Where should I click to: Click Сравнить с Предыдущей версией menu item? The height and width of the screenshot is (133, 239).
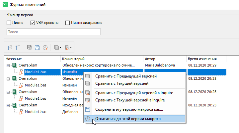click(126, 76)
